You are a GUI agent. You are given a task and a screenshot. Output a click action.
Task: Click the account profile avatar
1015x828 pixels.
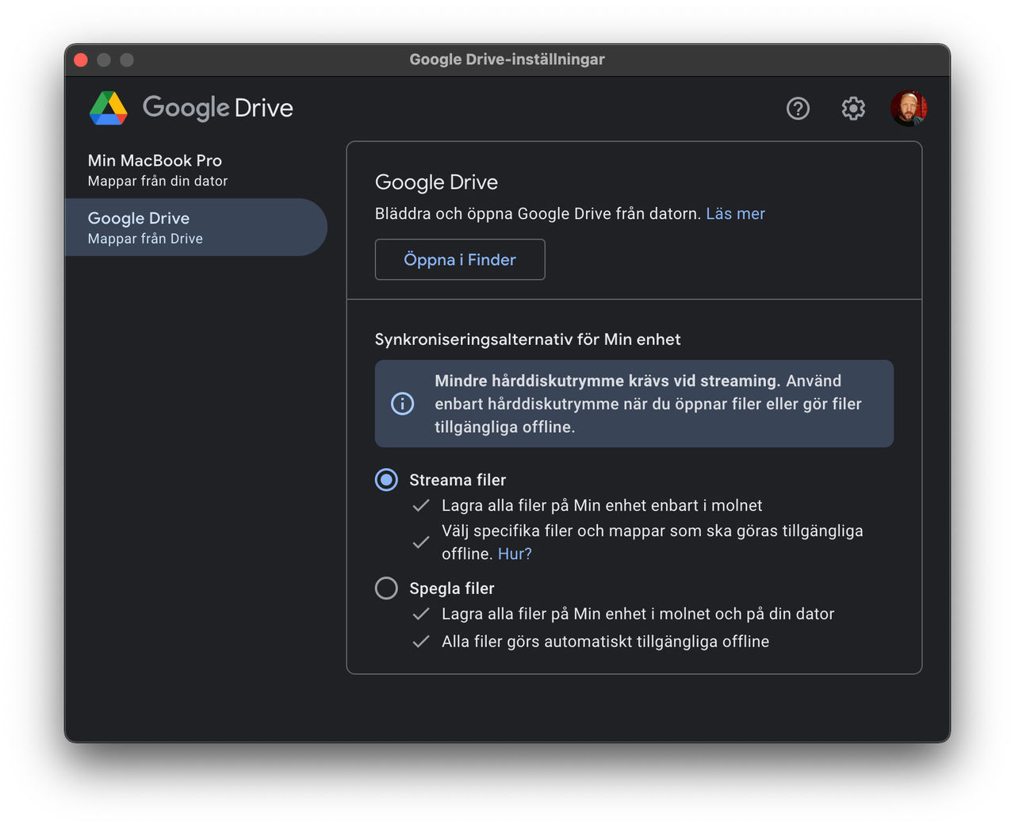click(x=909, y=108)
